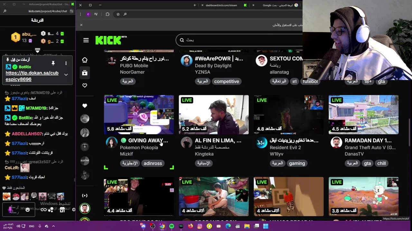Image resolution: width=412 pixels, height=231 pixels.
Task: Select the adinross tag
Action: [x=153, y=163]
